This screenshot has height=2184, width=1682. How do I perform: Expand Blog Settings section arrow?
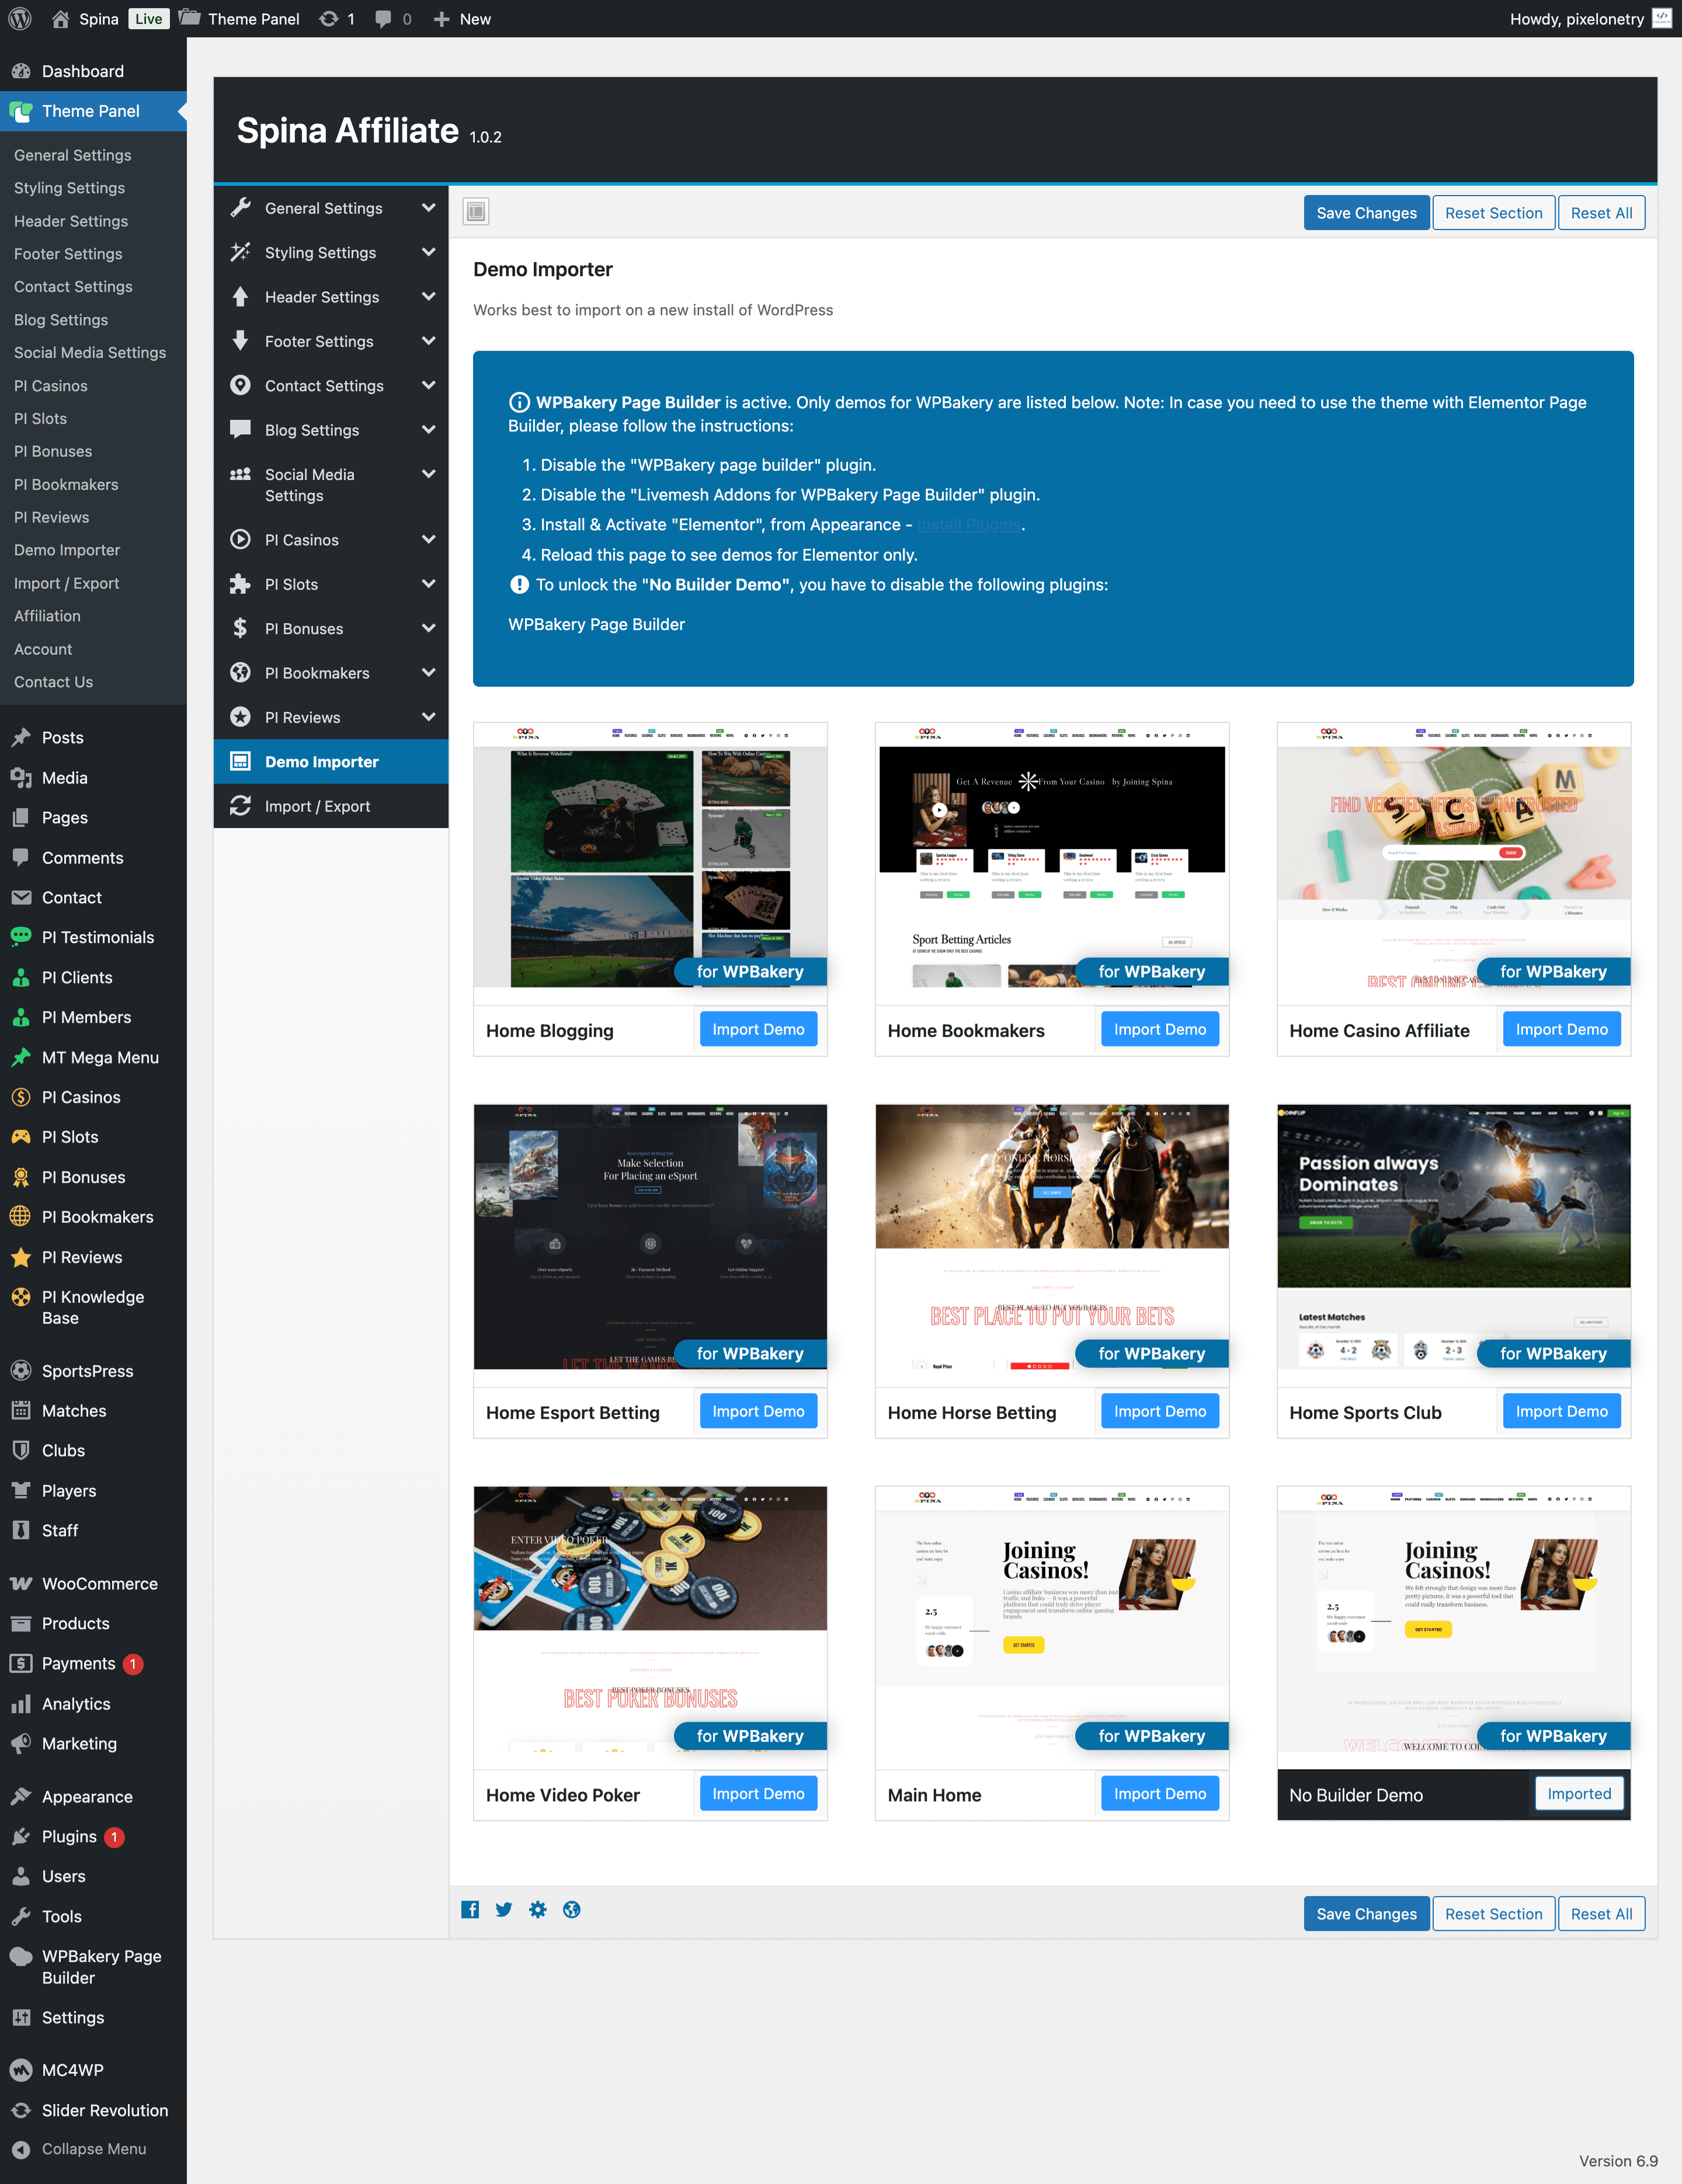click(428, 430)
